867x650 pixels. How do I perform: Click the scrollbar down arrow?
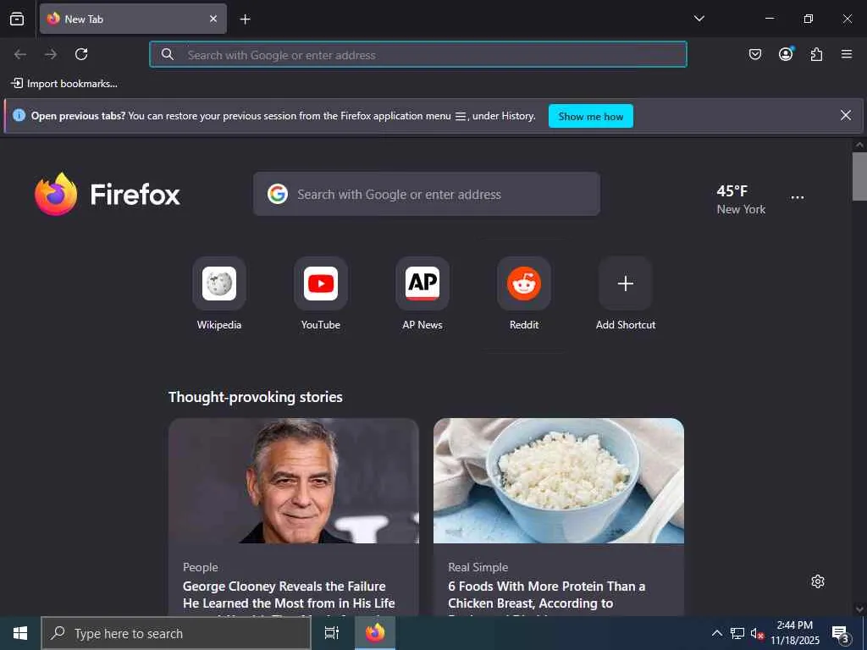click(859, 609)
